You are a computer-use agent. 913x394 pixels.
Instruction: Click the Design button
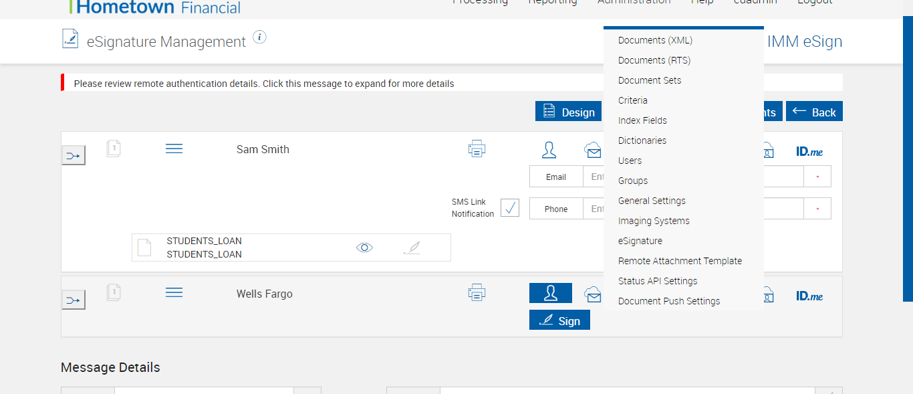point(568,112)
